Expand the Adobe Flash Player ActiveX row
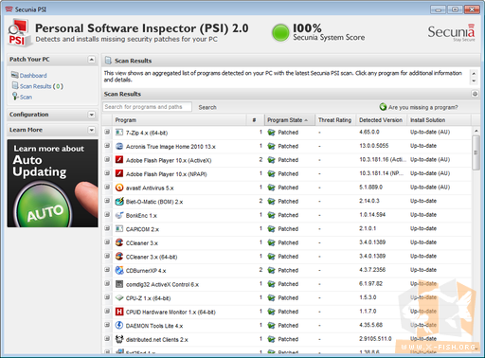 [107, 159]
